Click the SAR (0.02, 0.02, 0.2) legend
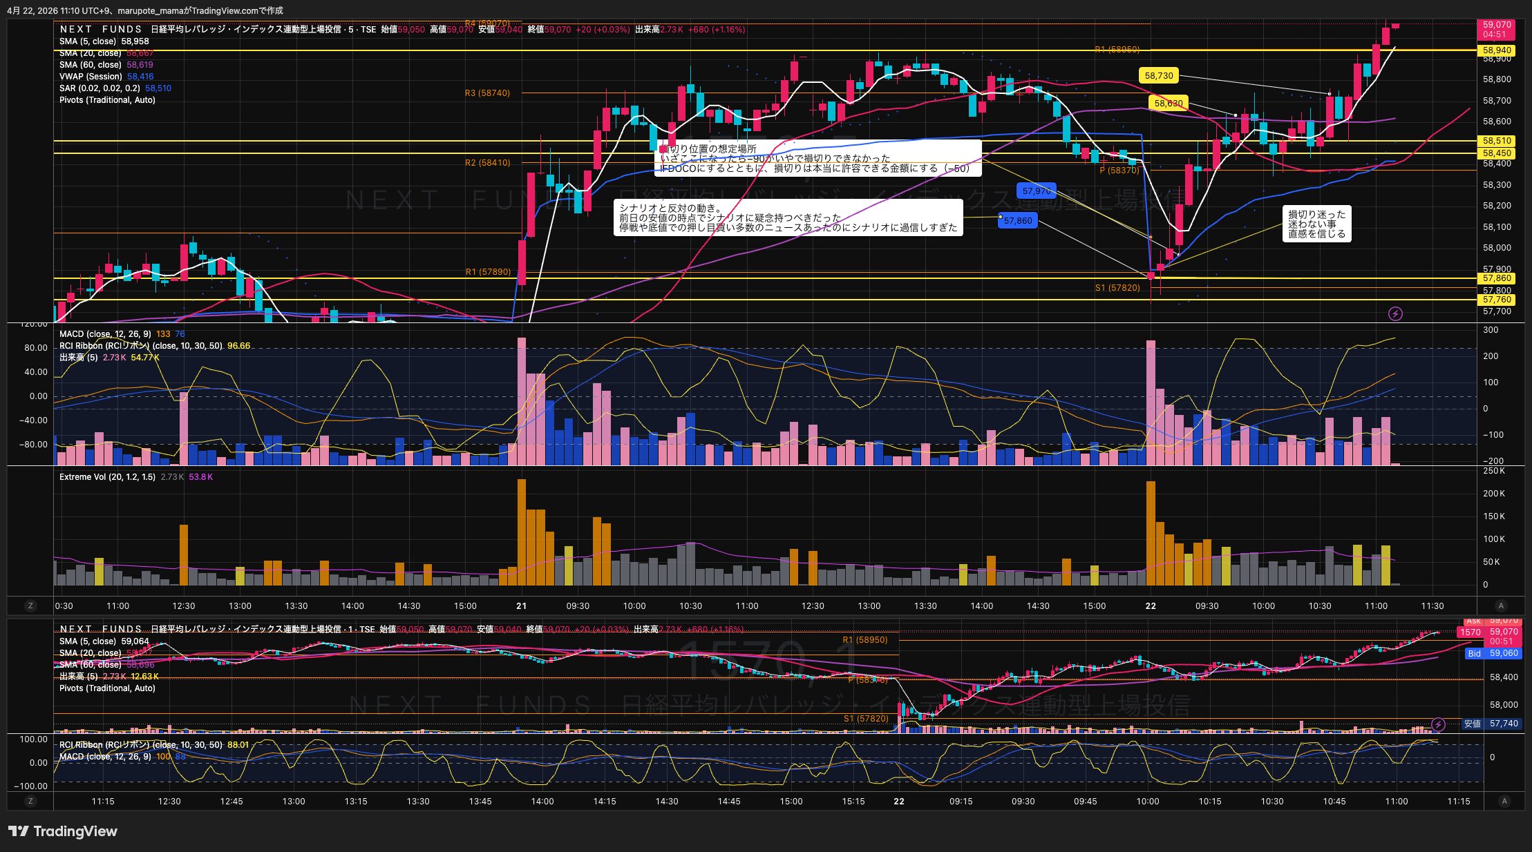This screenshot has width=1532, height=852. (x=100, y=88)
